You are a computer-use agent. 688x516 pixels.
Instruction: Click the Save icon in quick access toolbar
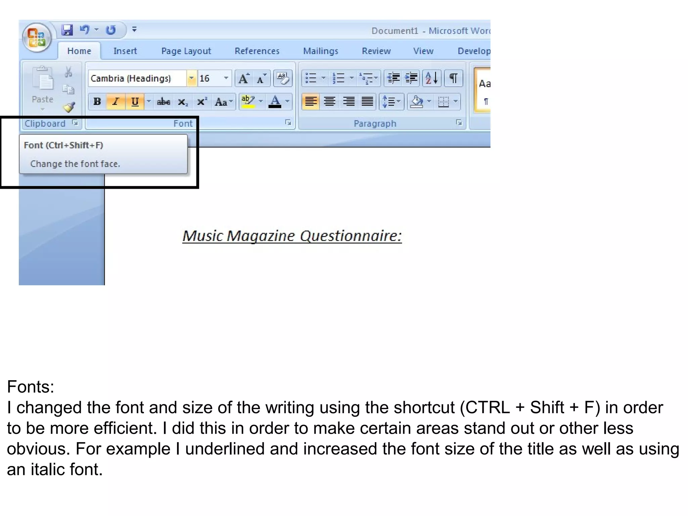[67, 30]
